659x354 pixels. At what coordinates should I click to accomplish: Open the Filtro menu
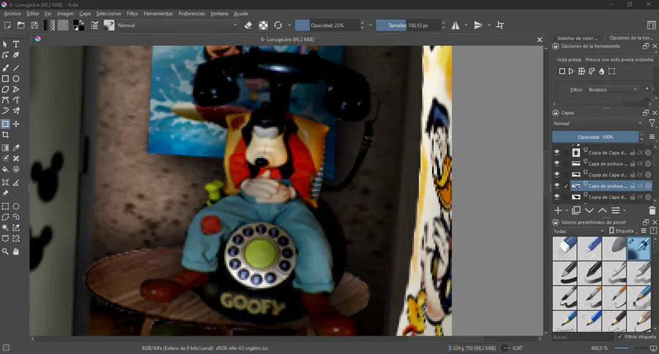tap(132, 13)
